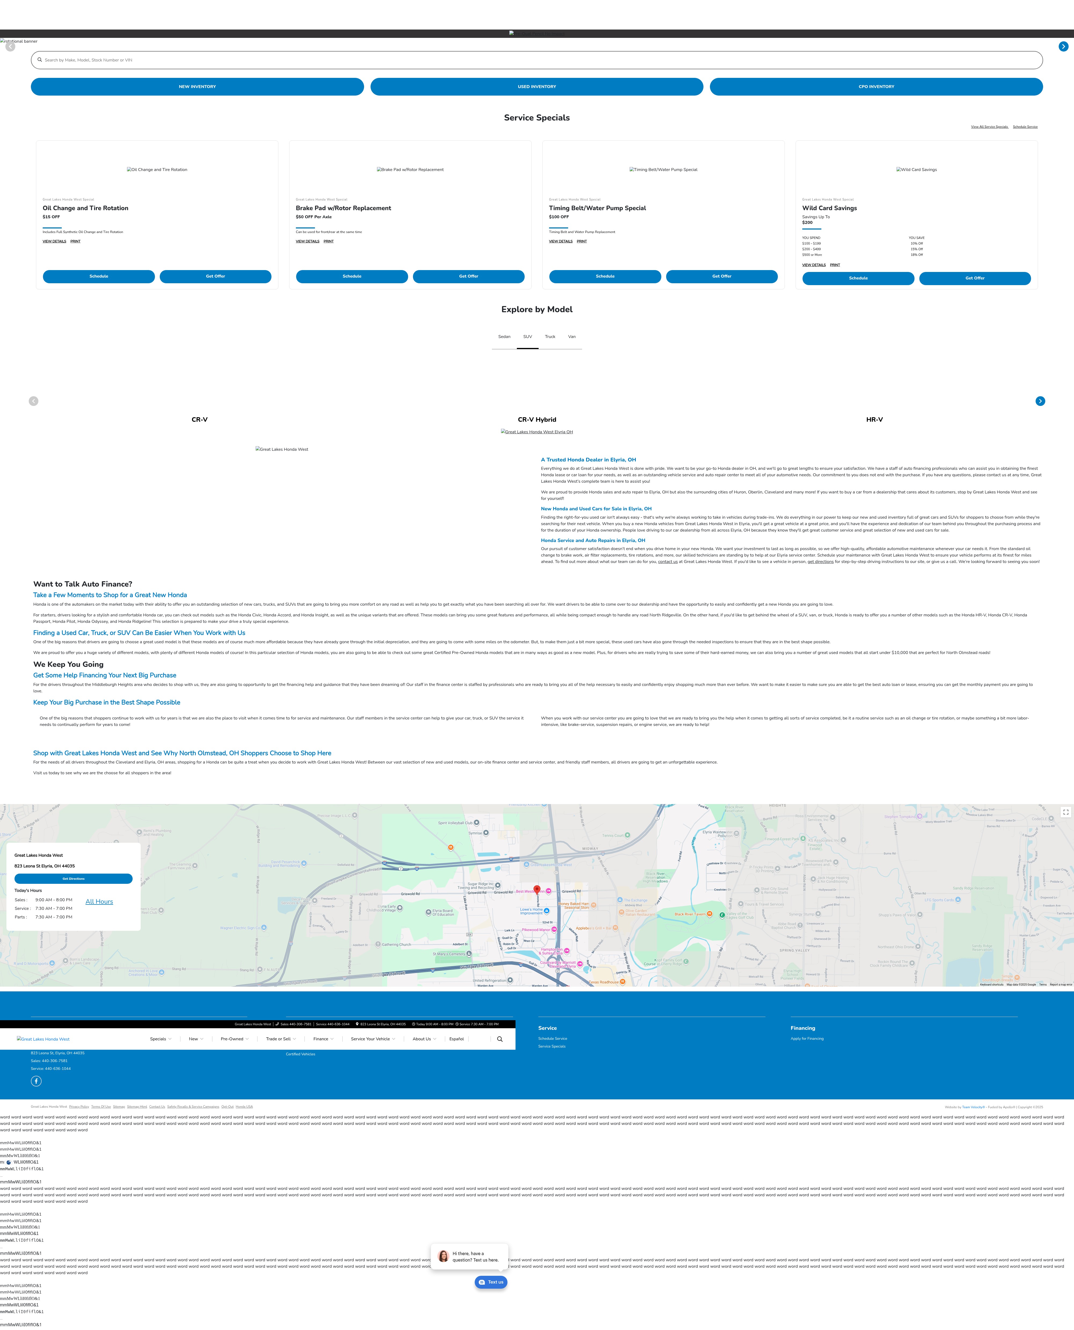Open the Privacy Policy footer link
The height and width of the screenshot is (1330, 1074).
(x=79, y=1107)
